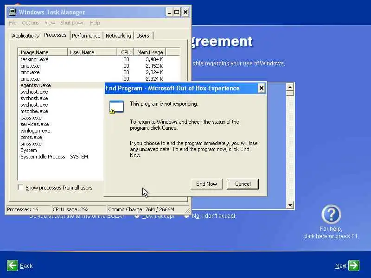Click the green Back arrow icon
This screenshot has width=371, height=278.
[x=13, y=265]
